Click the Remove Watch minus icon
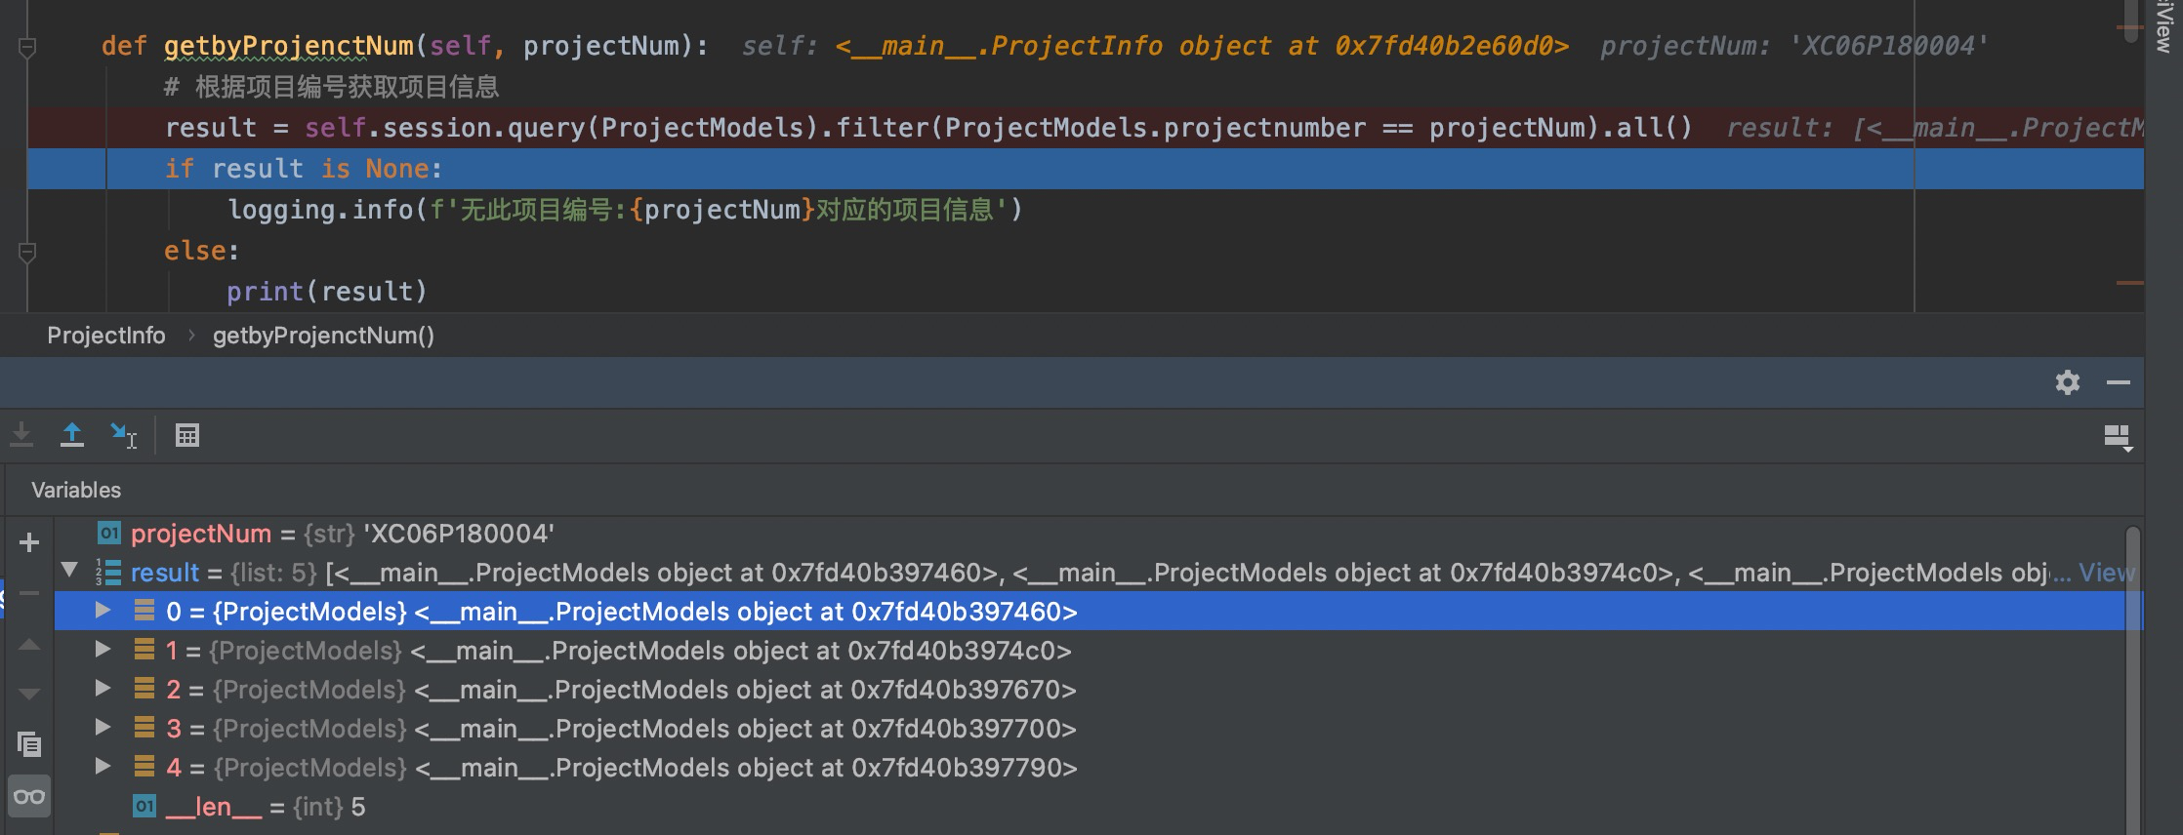Image resolution: width=2183 pixels, height=835 pixels. click(29, 593)
